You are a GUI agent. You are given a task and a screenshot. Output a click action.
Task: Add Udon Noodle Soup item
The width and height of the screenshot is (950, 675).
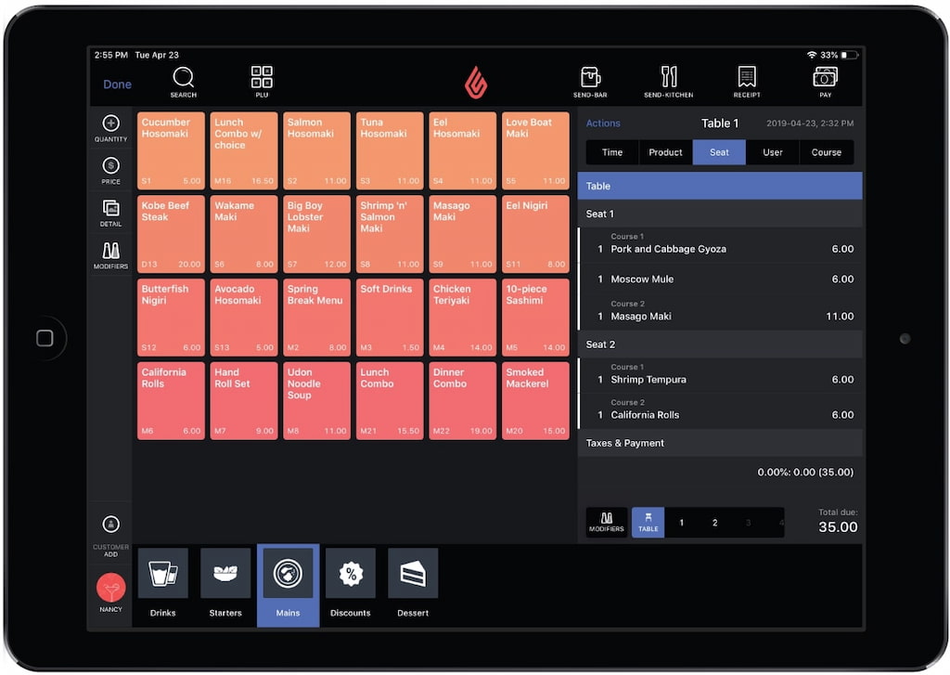[x=317, y=401]
